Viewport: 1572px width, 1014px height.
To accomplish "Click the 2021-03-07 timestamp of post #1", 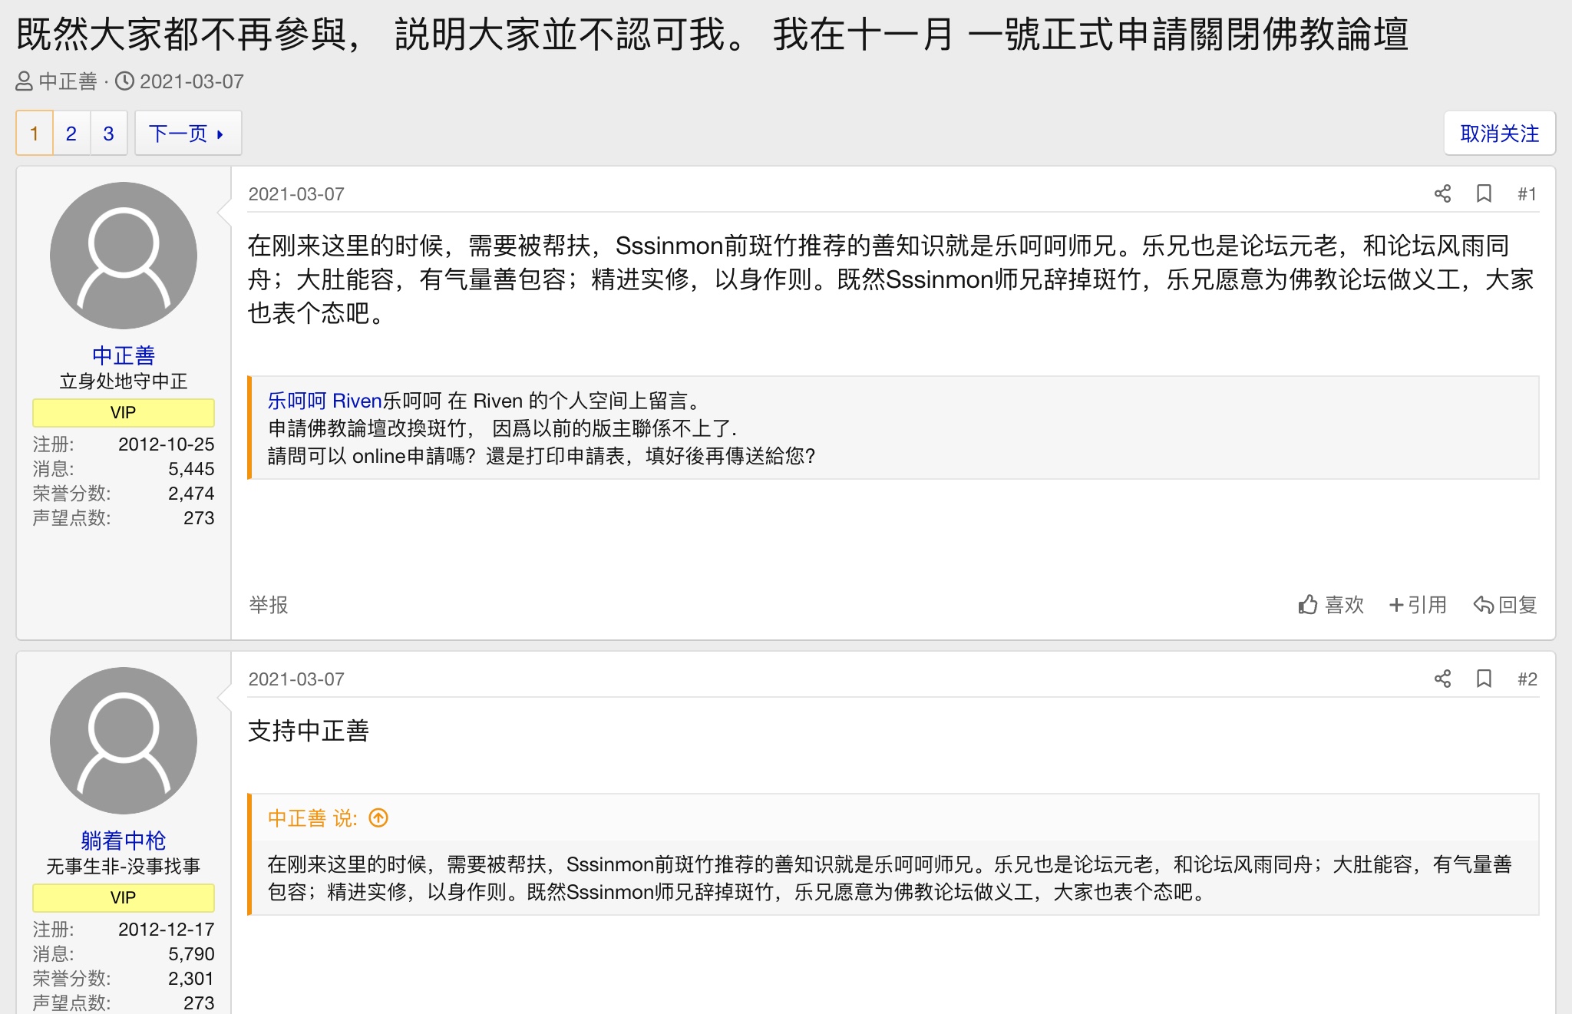I will [296, 194].
